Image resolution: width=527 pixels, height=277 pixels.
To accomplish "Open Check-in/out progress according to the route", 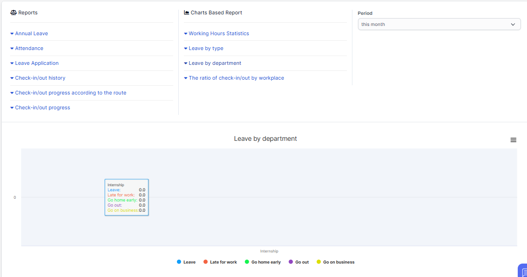I will (70, 93).
